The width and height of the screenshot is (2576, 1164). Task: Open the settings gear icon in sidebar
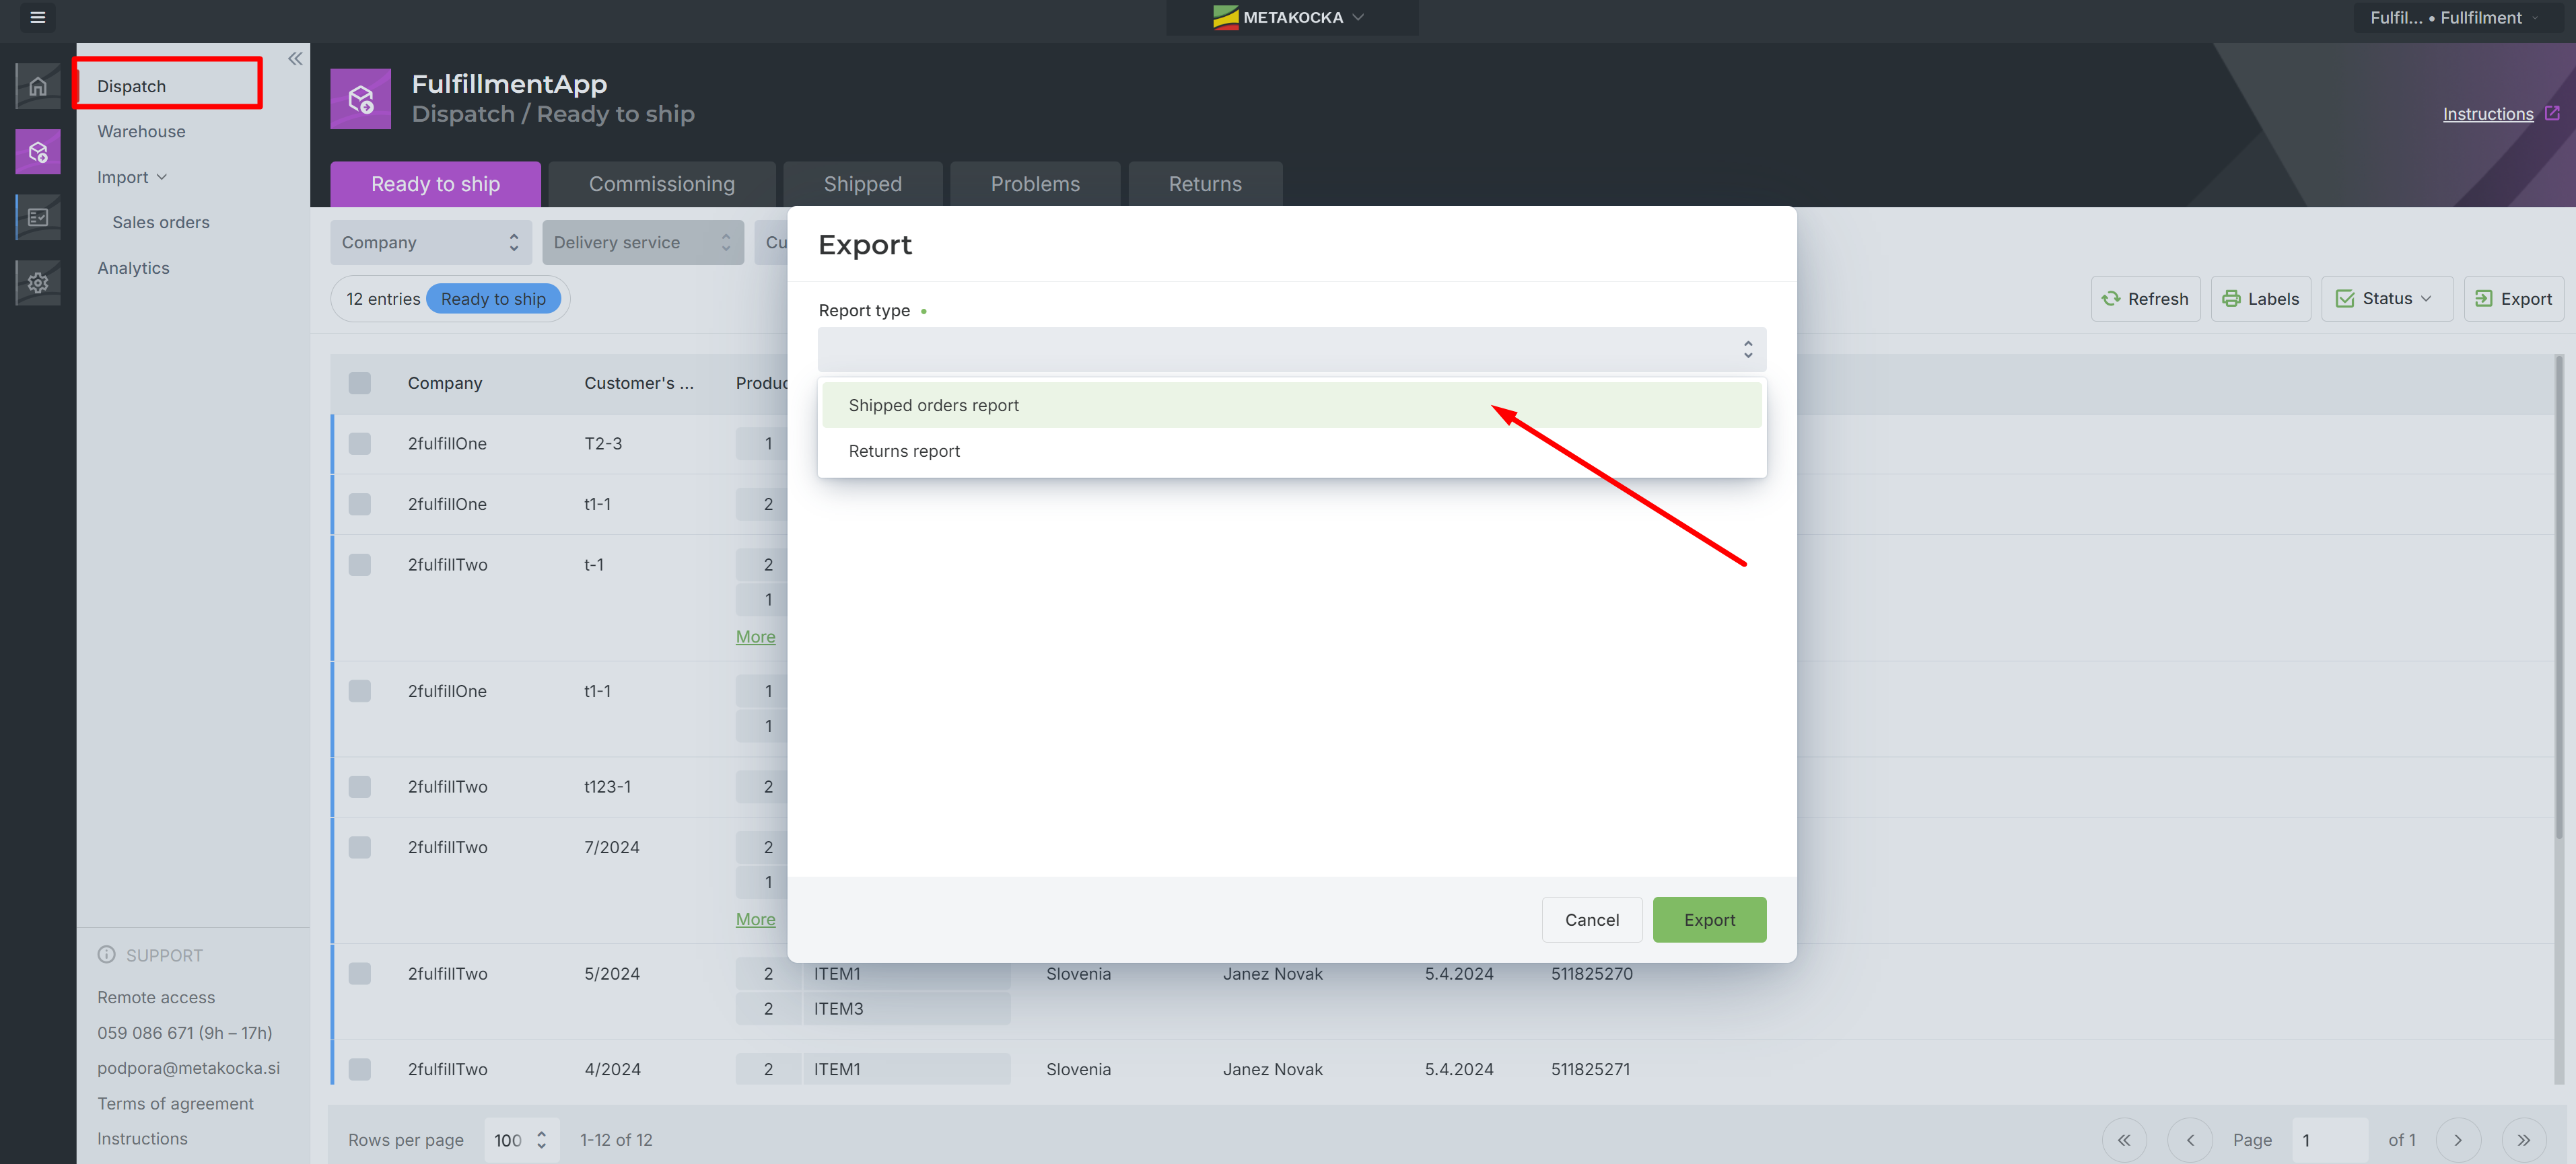pyautogui.click(x=38, y=283)
